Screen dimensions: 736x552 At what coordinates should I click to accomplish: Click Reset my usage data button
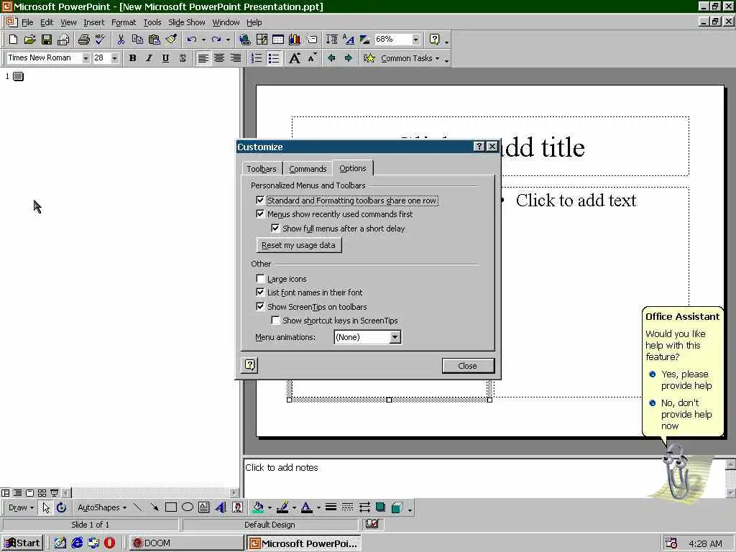[x=298, y=245]
